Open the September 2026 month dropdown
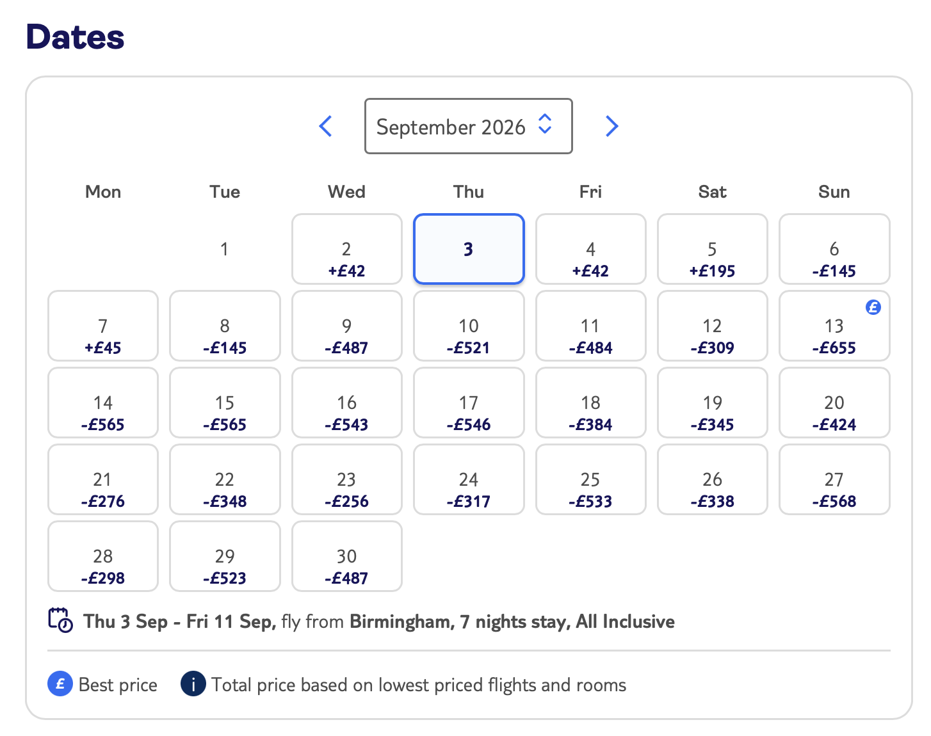Image resolution: width=931 pixels, height=736 pixels. tap(469, 126)
